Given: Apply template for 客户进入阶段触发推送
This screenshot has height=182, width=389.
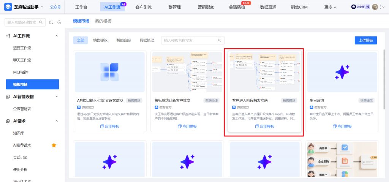Looking at the screenshot, I should [x=265, y=127].
